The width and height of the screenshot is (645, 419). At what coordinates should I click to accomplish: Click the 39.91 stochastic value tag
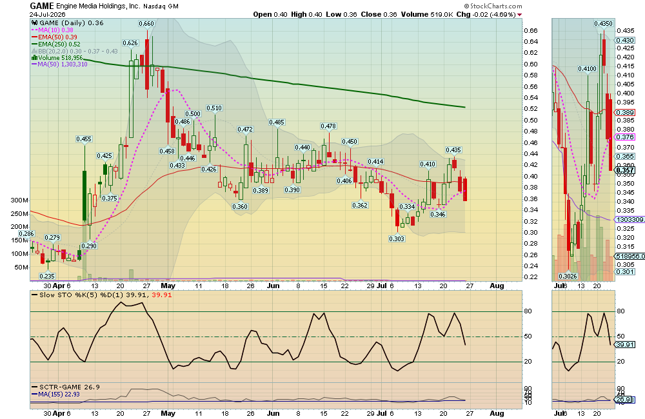625,345
